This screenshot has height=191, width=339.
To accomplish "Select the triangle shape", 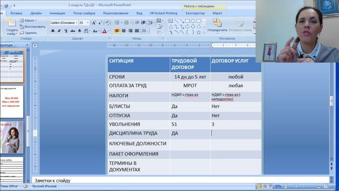I will 171,27.
